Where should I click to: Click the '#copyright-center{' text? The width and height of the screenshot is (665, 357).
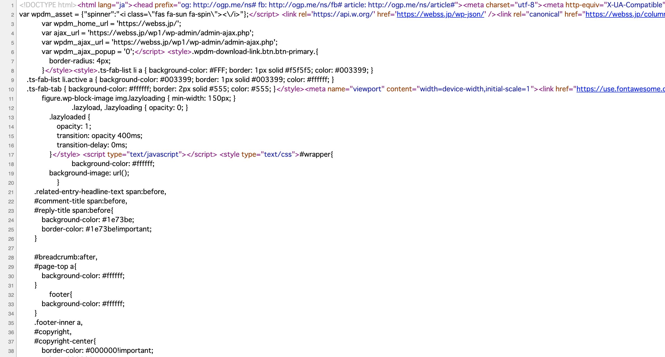[65, 341]
